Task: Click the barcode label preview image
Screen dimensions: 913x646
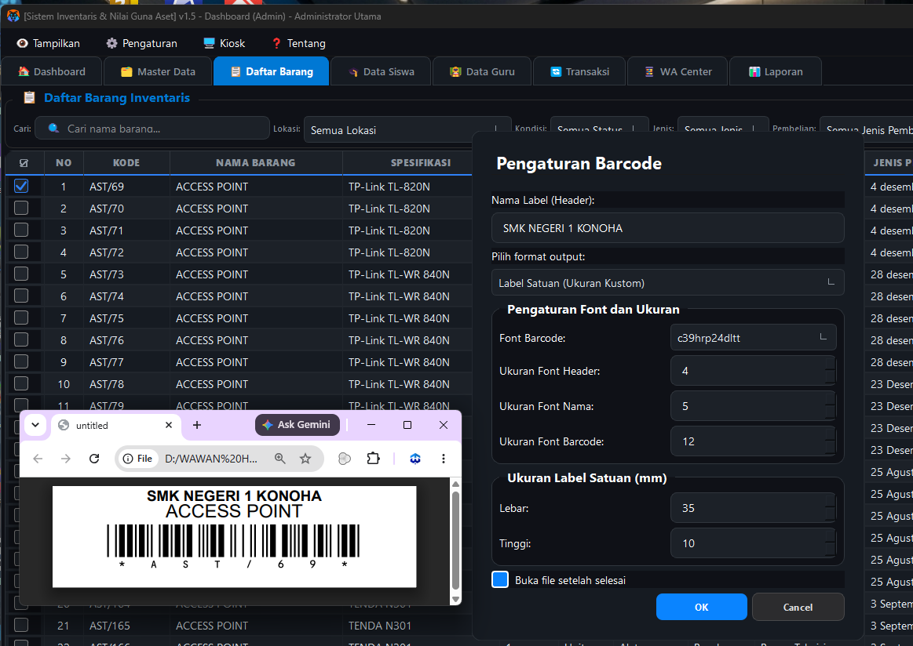Action: tap(234, 536)
